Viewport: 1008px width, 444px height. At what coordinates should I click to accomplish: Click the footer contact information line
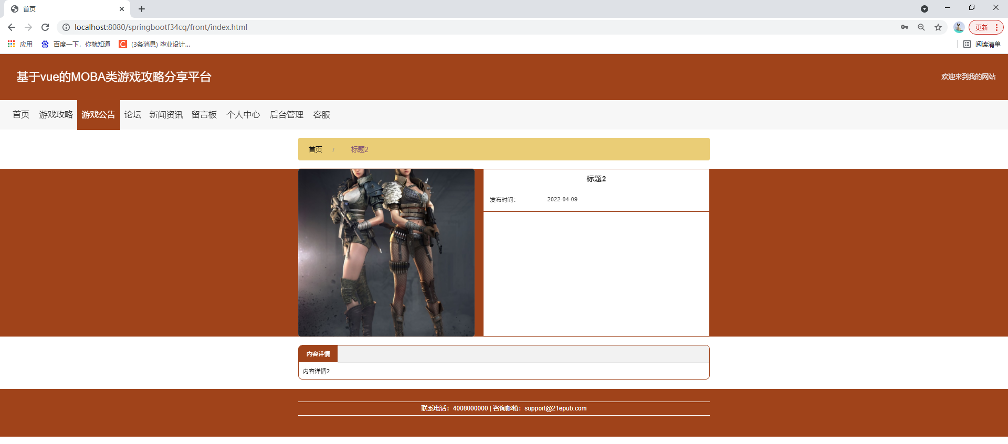[x=504, y=408]
